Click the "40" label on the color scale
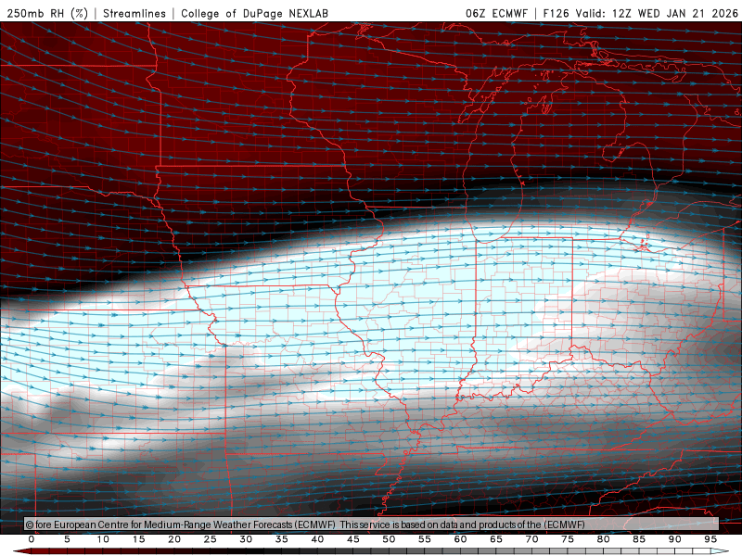The image size is (742, 556). point(317,539)
